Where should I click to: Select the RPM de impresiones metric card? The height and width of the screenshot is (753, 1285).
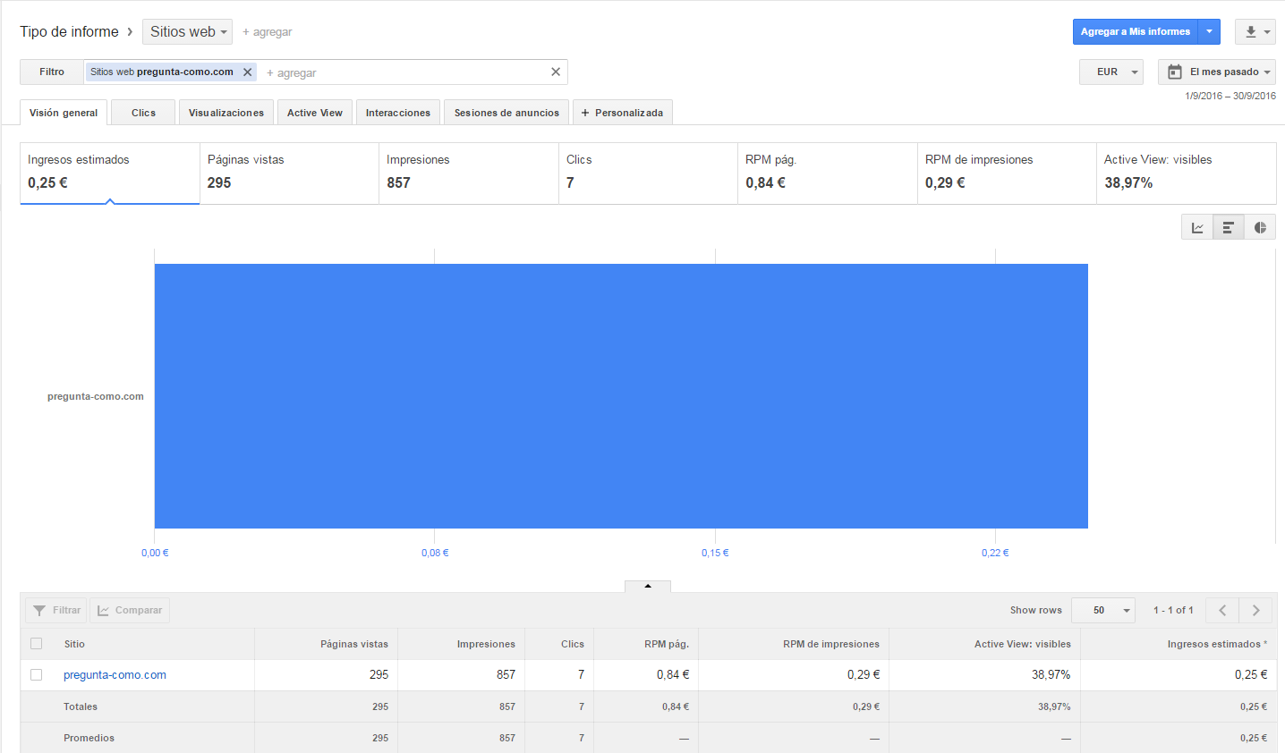coord(1008,173)
